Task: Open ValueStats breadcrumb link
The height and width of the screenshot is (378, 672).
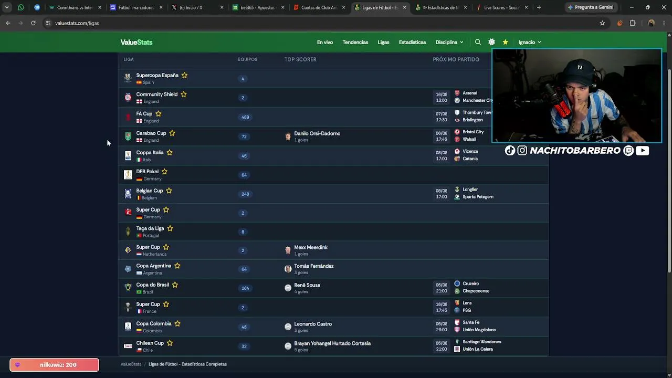Action: click(x=131, y=364)
